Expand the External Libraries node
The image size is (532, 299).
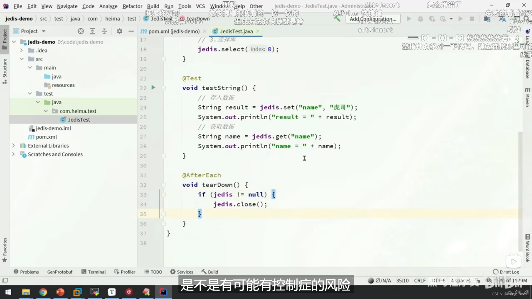(13, 145)
